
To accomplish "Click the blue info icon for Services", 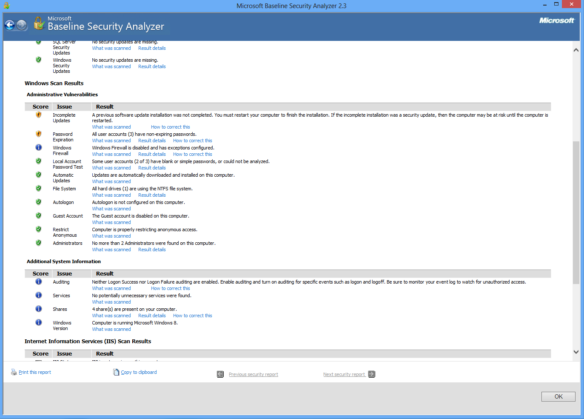I will pyautogui.click(x=39, y=295).
